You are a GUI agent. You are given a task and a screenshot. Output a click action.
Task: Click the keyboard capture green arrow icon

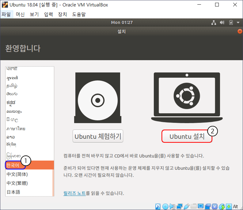pyautogui.click(x=229, y=206)
